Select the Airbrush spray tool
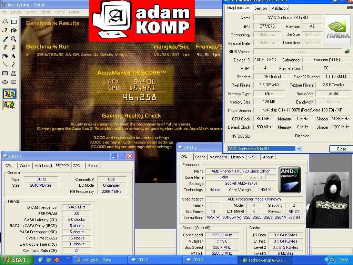This screenshot has height=265, width=353. tap(5, 56)
